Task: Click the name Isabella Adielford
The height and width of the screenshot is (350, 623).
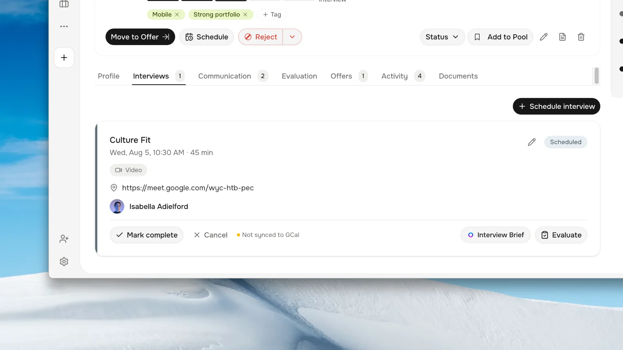Action: [159, 206]
